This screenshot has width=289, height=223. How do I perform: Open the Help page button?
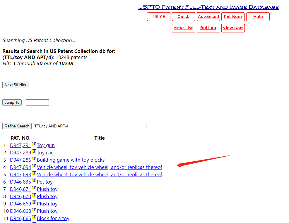pos(258,17)
